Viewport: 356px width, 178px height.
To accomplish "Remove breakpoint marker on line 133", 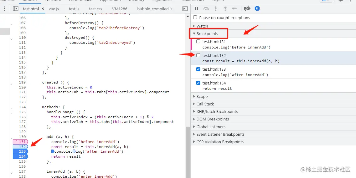I will click(20, 151).
